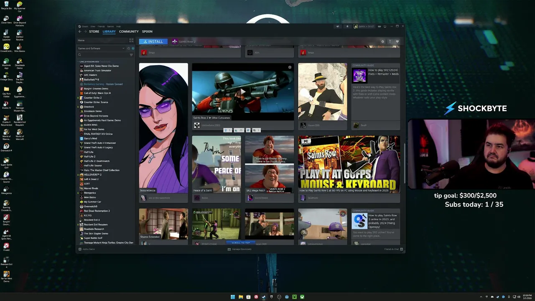535x301 pixels.
Task: Select Marvel Rivals in library list
Action: pos(91,188)
